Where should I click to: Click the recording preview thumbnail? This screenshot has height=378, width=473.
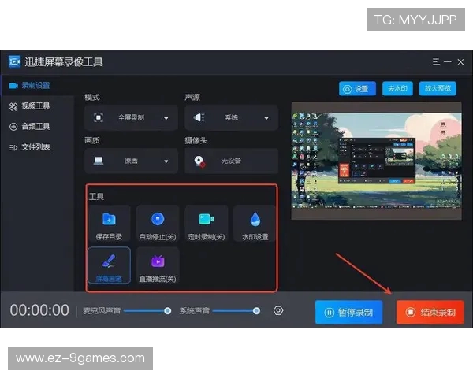coord(376,161)
